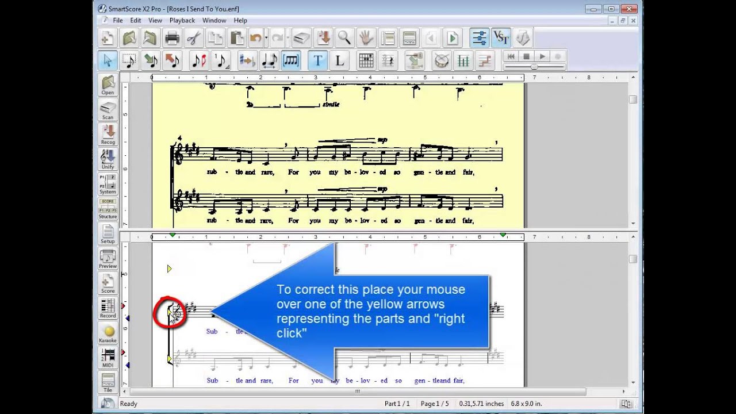Click the flatbed scanner icon
This screenshot has height=414, width=736.
point(301,38)
